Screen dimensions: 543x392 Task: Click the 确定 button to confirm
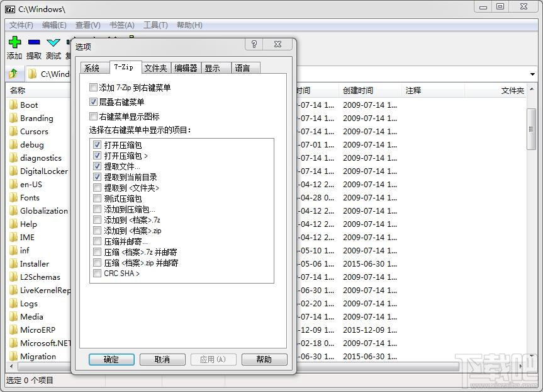tap(111, 359)
